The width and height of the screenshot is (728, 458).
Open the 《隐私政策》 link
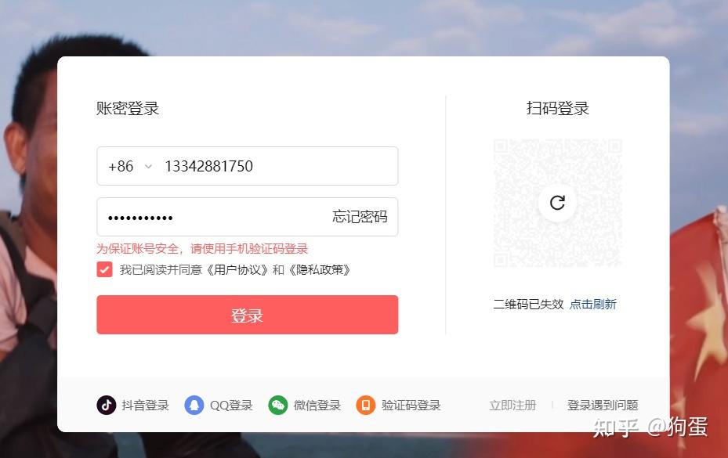pyautogui.click(x=319, y=269)
